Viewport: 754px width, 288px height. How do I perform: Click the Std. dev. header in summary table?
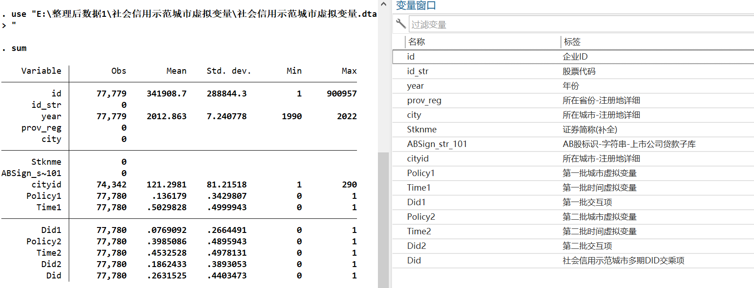click(x=229, y=71)
